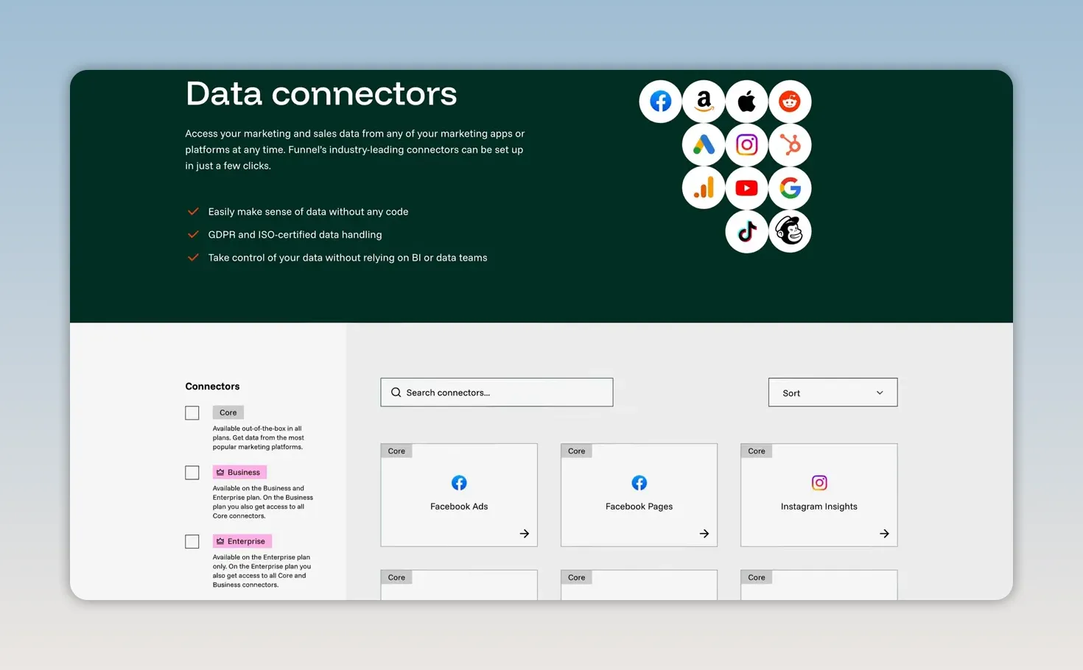
Task: Click the Facebook logo in the header cluster
Action: pyautogui.click(x=660, y=102)
